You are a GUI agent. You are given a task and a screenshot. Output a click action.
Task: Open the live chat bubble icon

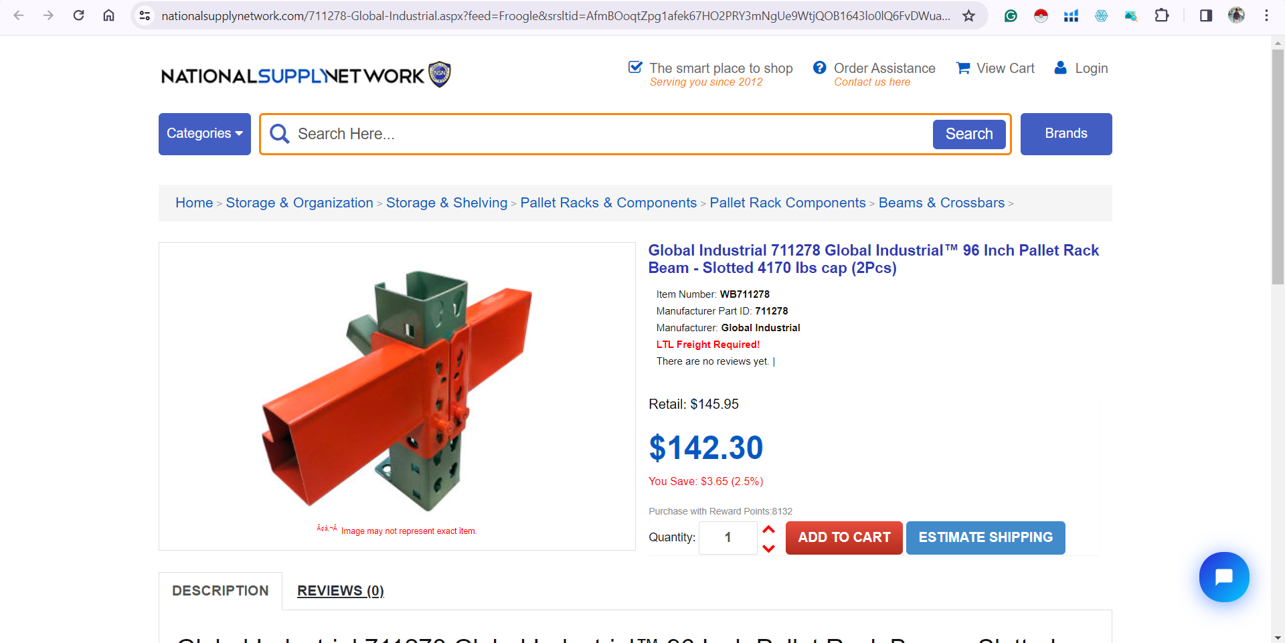[1224, 577]
